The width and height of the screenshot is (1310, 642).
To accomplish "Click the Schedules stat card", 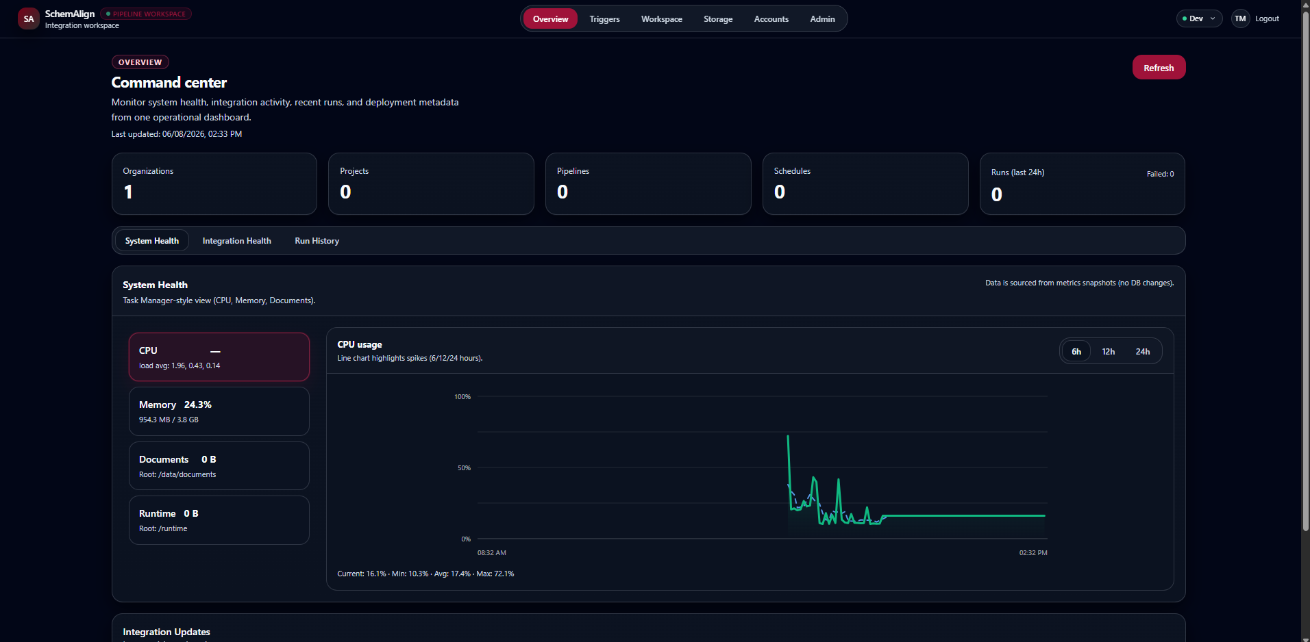I will pos(865,184).
